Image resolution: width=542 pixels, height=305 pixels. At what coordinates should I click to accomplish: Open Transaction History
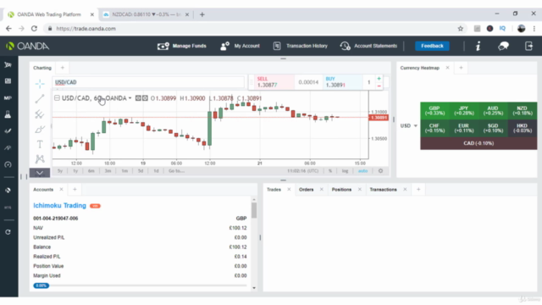300,46
